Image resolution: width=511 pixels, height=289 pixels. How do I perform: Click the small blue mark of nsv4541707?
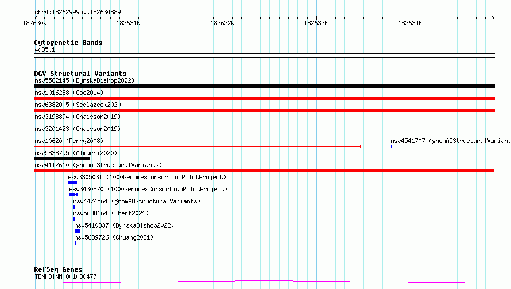pyautogui.click(x=392, y=147)
